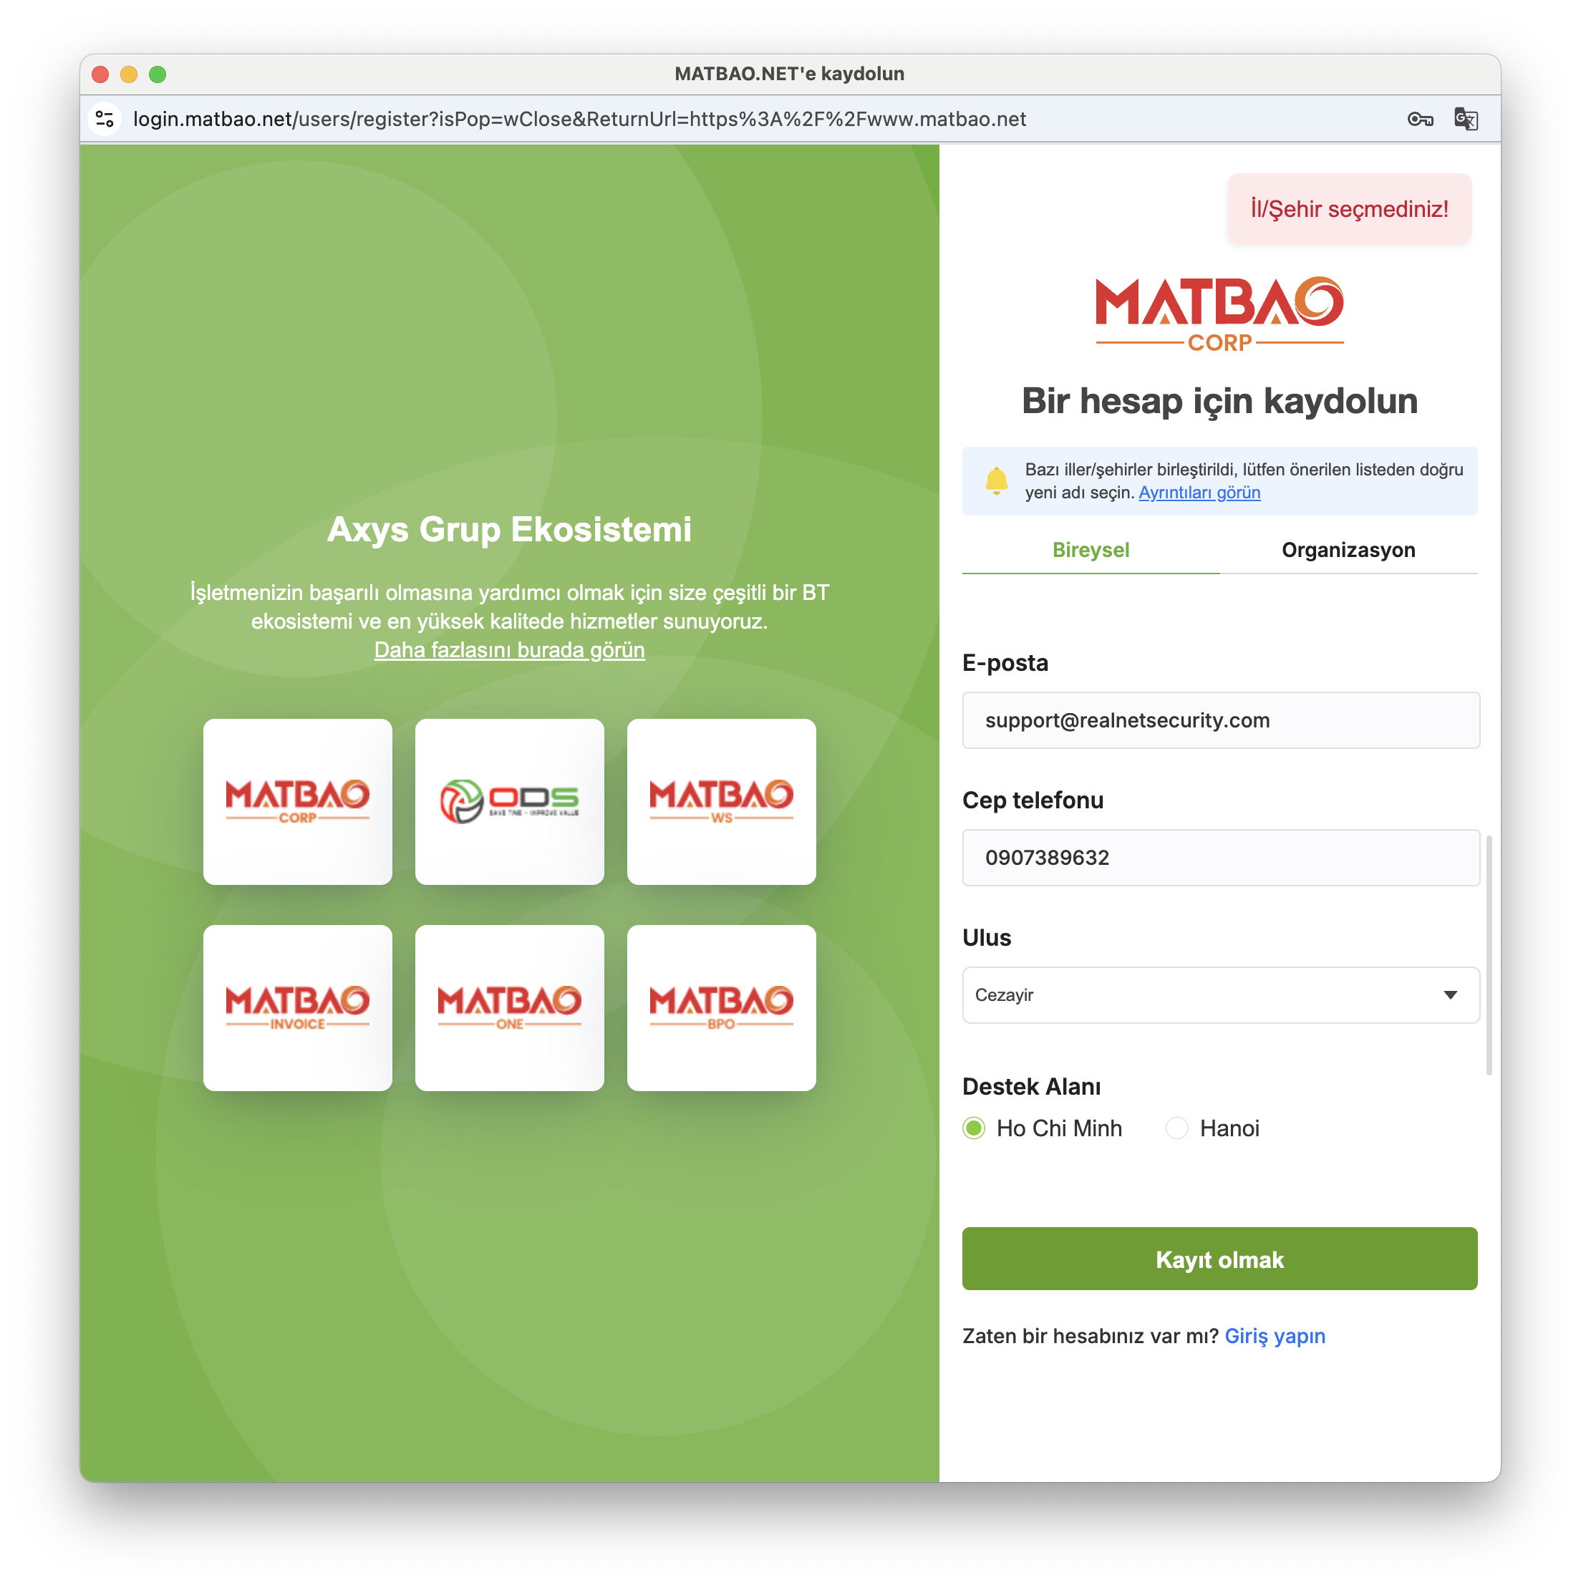Viewport: 1581px width, 1588px height.
Task: Click the Bir hesap için kaydolun heading
Action: (1219, 401)
